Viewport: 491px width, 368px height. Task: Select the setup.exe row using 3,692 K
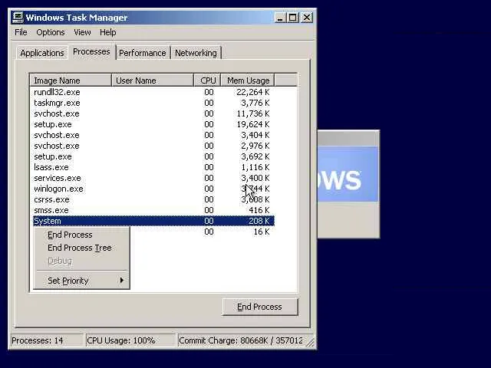click(153, 156)
